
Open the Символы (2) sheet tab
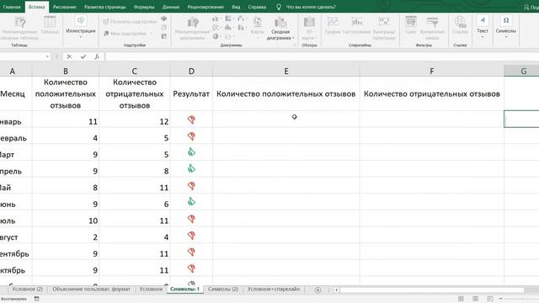(222, 290)
